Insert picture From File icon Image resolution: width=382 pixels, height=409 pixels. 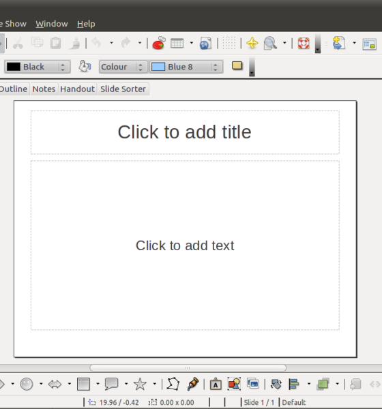(234, 384)
